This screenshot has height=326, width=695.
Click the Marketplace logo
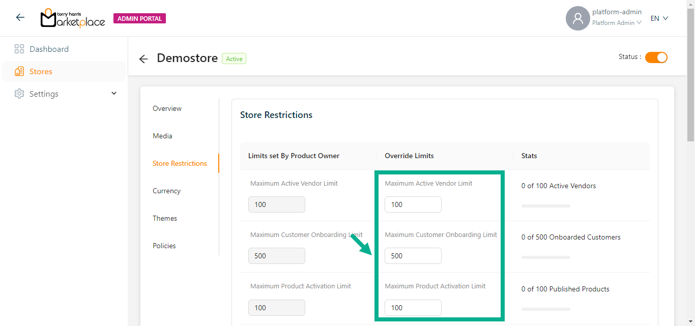pos(73,18)
